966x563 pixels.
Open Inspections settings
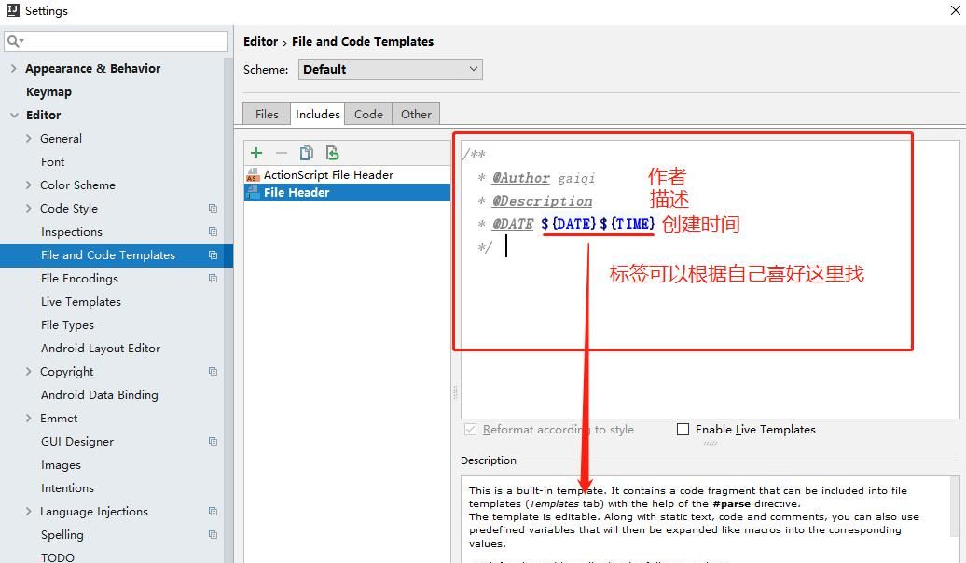pyautogui.click(x=72, y=231)
